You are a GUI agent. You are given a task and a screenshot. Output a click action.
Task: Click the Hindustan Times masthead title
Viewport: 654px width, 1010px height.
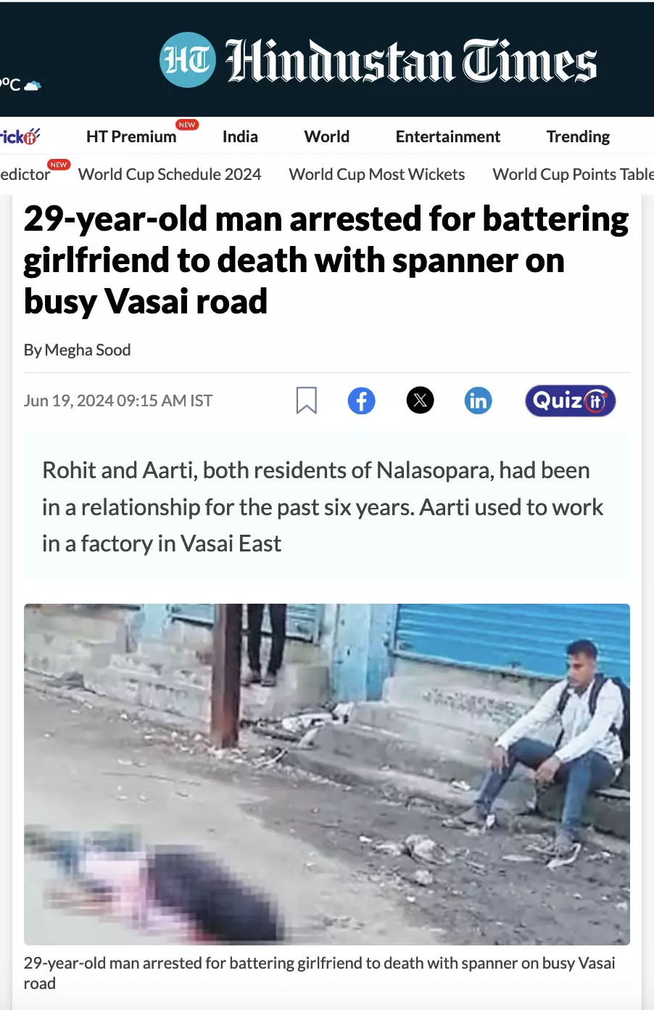coord(411,61)
